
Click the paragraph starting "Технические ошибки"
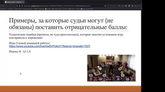pos(66,36)
